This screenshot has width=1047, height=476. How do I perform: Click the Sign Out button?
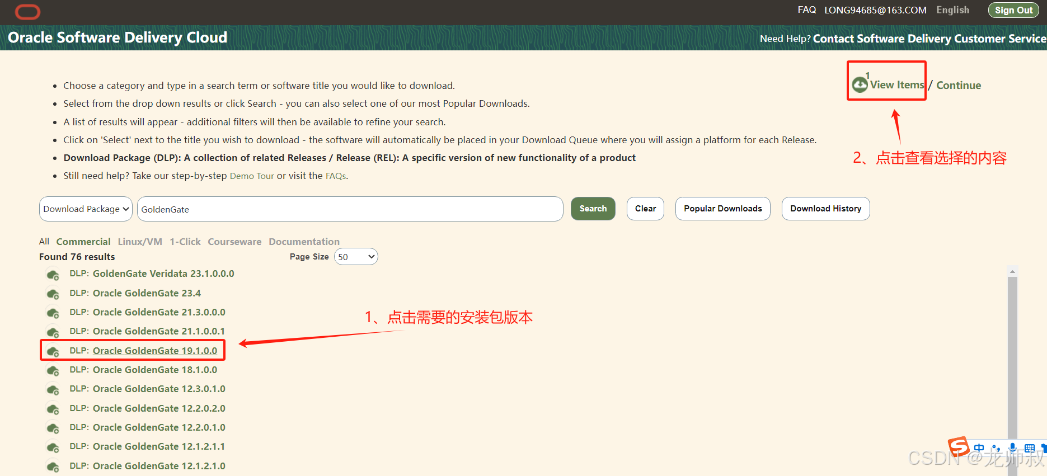1013,10
